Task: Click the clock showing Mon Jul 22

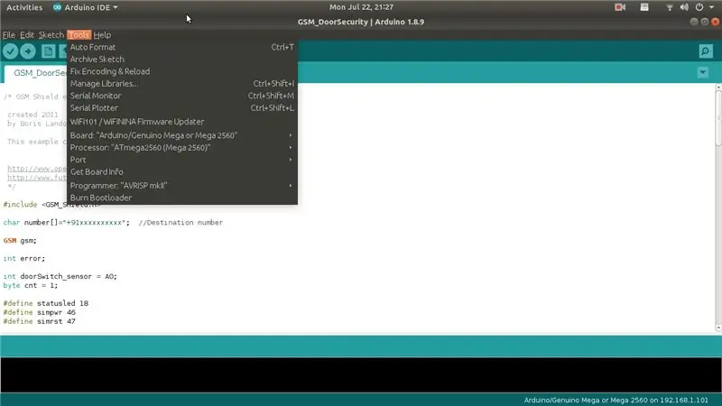Action: pos(361,7)
